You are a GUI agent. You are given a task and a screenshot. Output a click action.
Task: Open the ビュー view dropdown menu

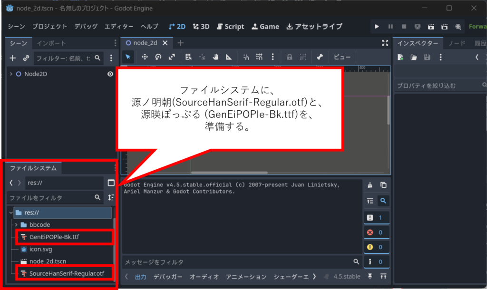342,57
